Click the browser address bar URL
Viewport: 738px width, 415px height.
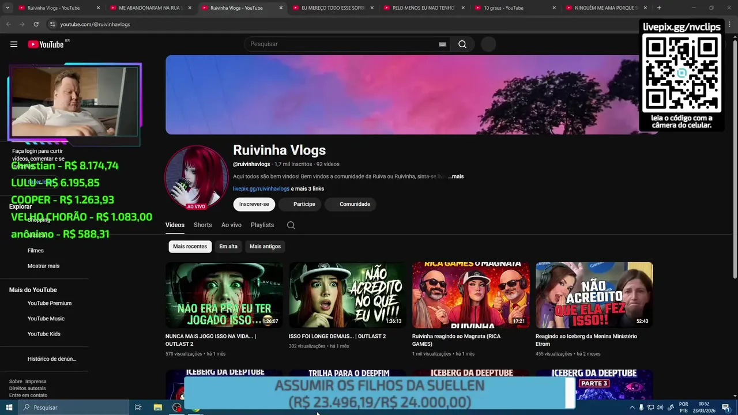(x=95, y=24)
